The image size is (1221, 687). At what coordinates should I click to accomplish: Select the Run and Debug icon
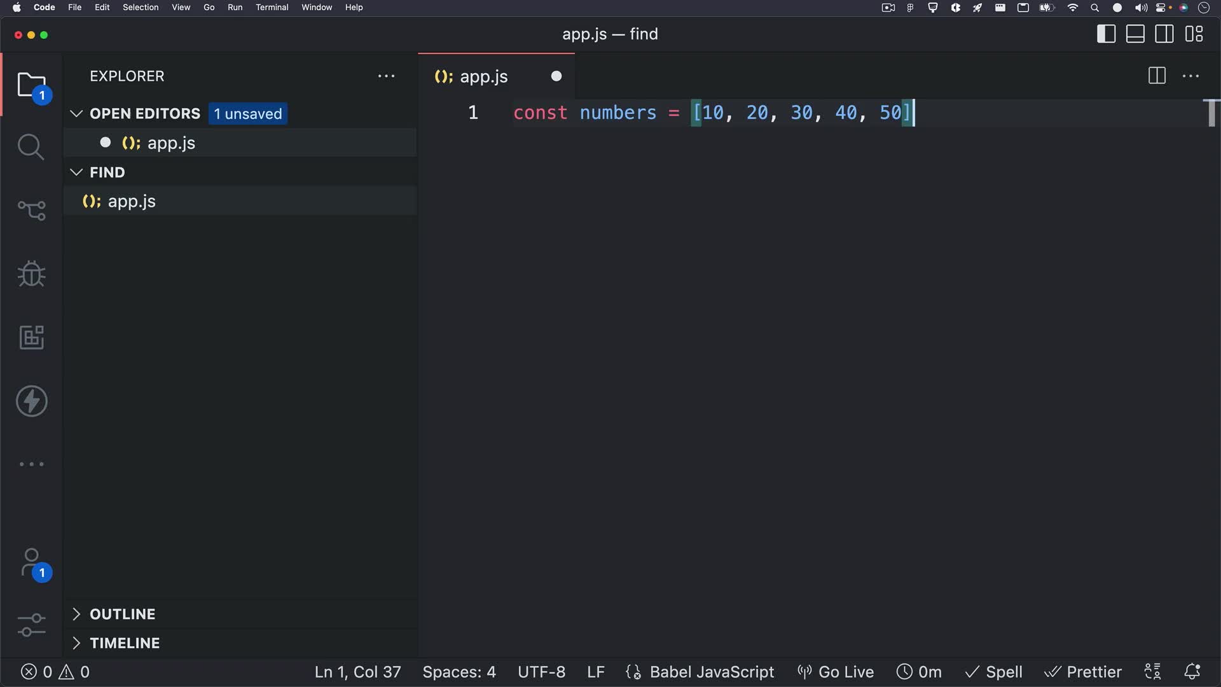coord(31,274)
